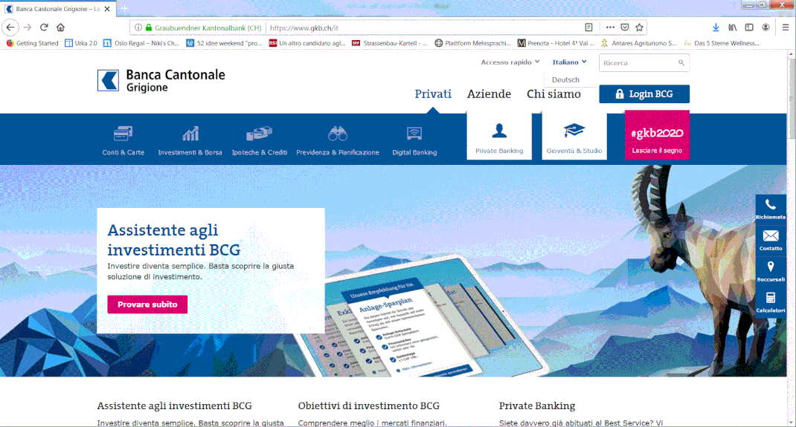Open Investimenti & Borsa chart icon
The width and height of the screenshot is (796, 427).
(190, 134)
